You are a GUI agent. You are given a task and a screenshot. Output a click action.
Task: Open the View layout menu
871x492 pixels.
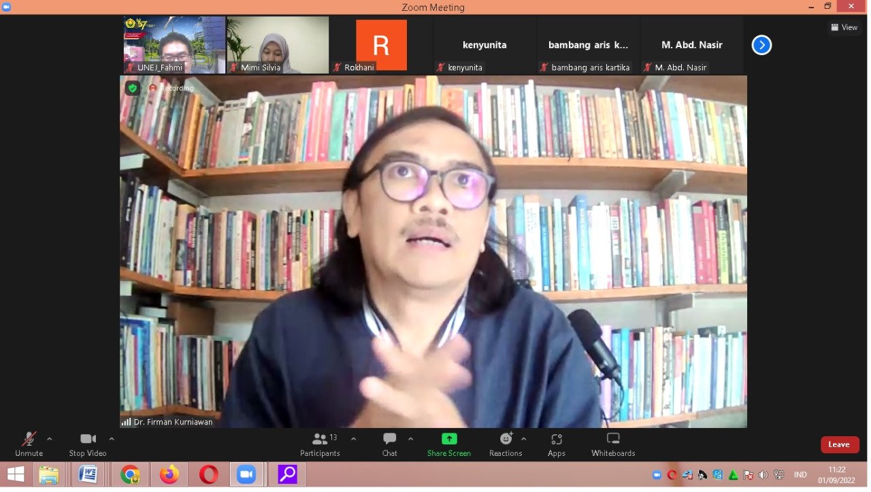coord(844,27)
